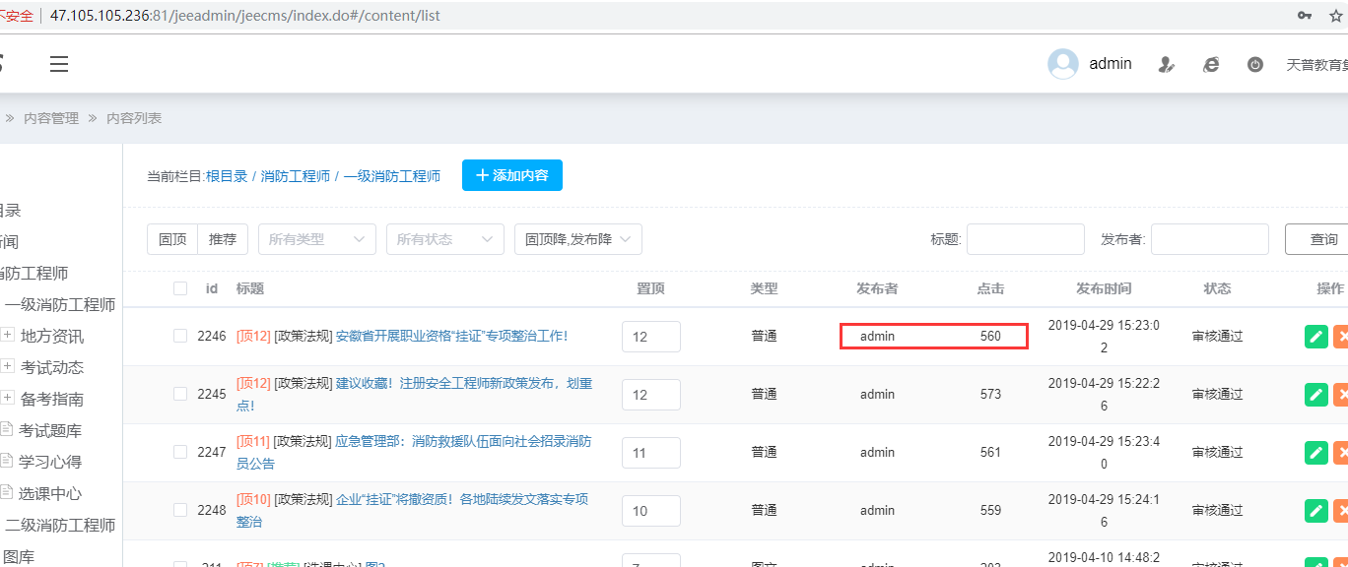Viewport: 1348px width, 567px height.
Task: Click 置顶 value field for row 2245
Action: tap(651, 395)
